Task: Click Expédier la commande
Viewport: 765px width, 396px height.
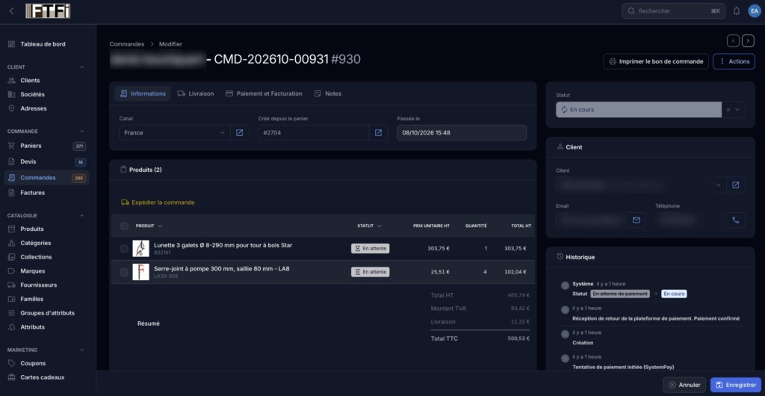Action: [x=158, y=202]
